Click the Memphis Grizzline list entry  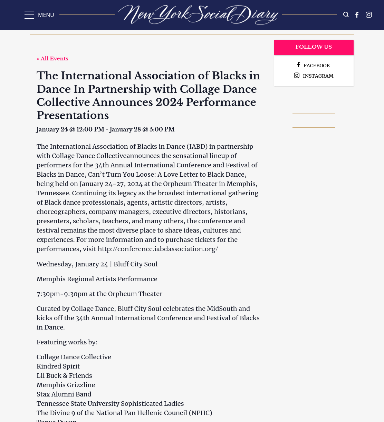pyautogui.click(x=66, y=385)
